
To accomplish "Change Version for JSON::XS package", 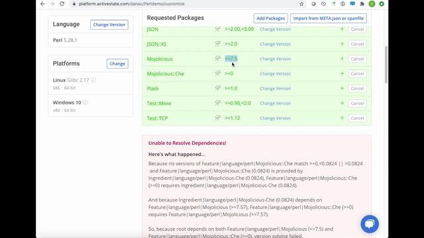I will [276, 44].
